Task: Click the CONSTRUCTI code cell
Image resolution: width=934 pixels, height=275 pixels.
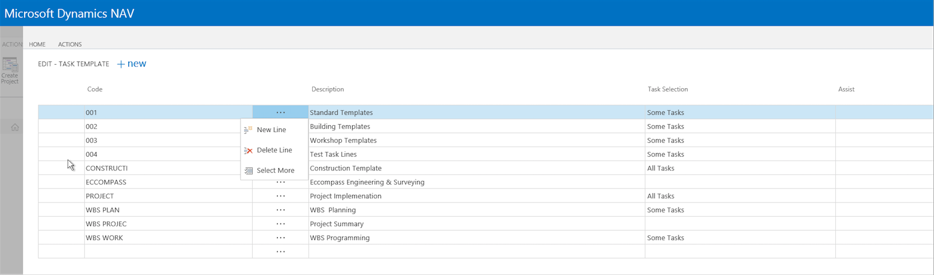Action: [106, 168]
